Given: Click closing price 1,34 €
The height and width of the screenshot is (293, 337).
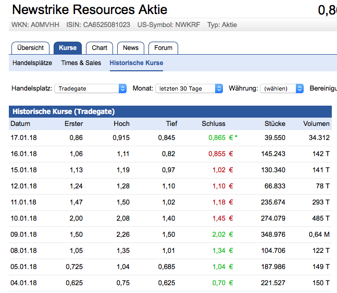Looking at the screenshot, I should [222, 250].
